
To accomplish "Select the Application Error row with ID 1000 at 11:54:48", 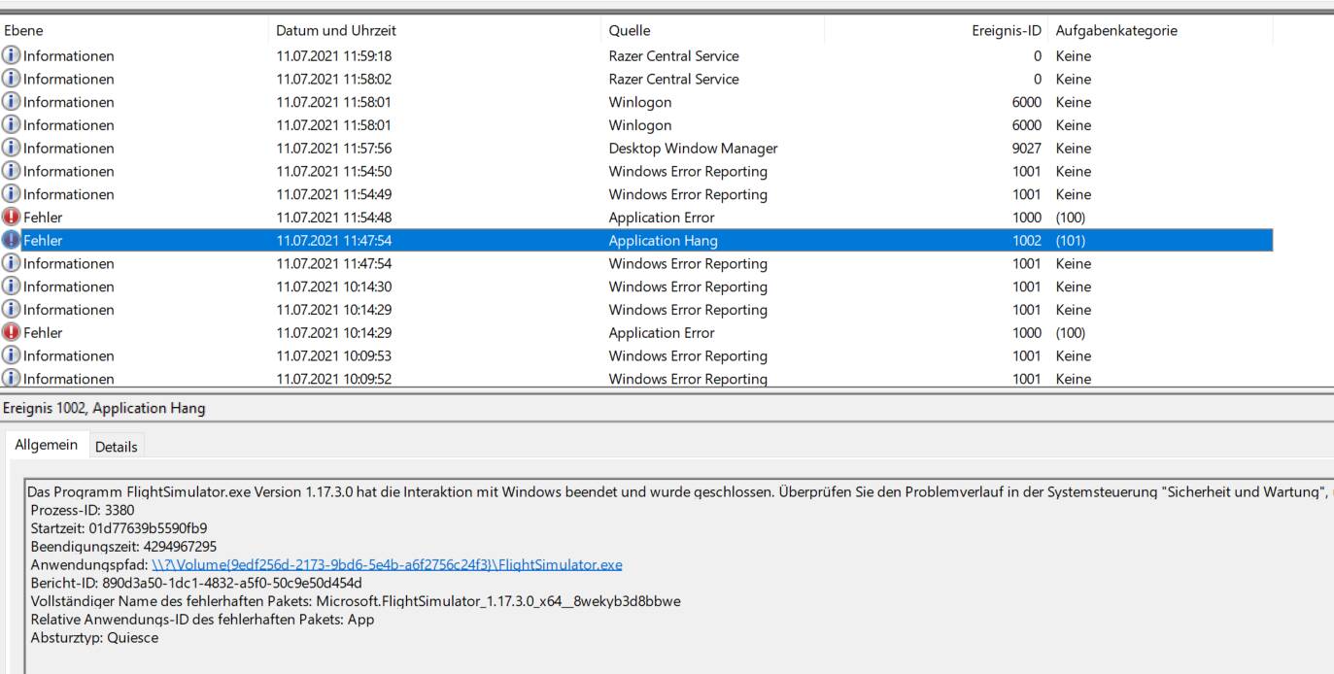I will click(x=661, y=218).
